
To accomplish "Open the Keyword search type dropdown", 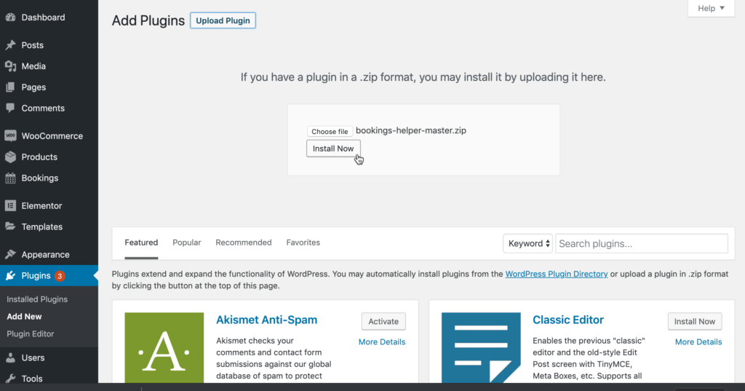I will click(x=528, y=243).
